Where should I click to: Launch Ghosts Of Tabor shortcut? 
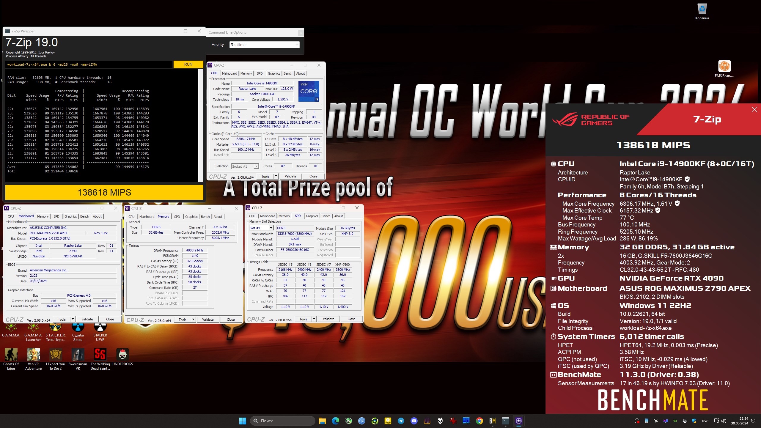11,359
